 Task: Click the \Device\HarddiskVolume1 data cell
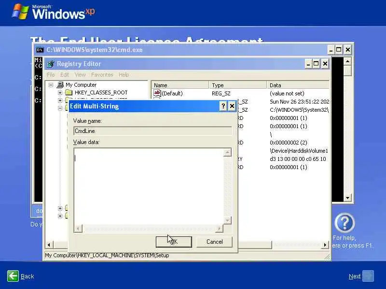[299, 151]
